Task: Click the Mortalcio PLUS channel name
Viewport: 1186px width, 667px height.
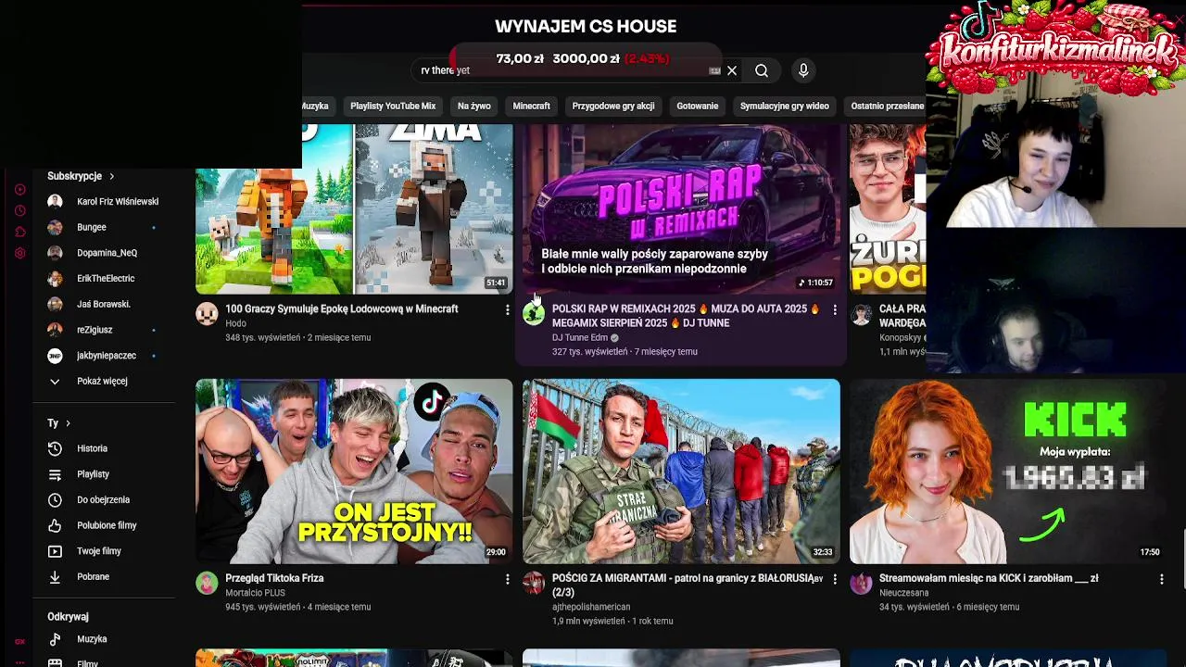Action: tap(255, 593)
